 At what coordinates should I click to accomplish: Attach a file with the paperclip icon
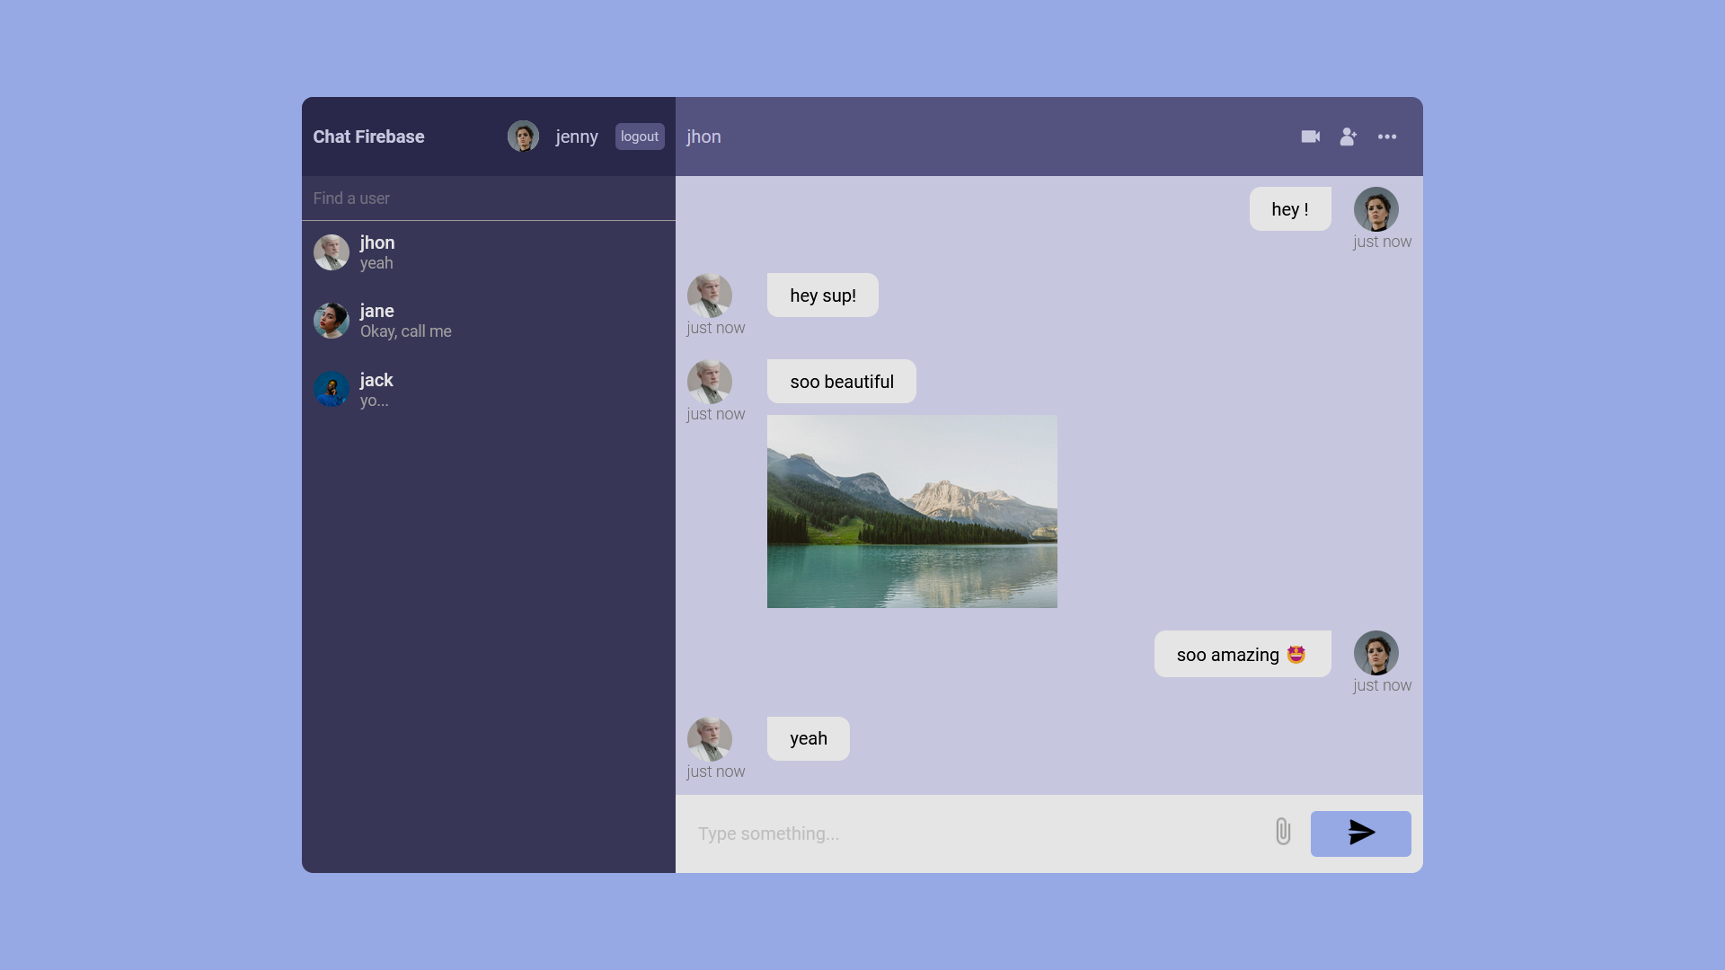[x=1283, y=833]
